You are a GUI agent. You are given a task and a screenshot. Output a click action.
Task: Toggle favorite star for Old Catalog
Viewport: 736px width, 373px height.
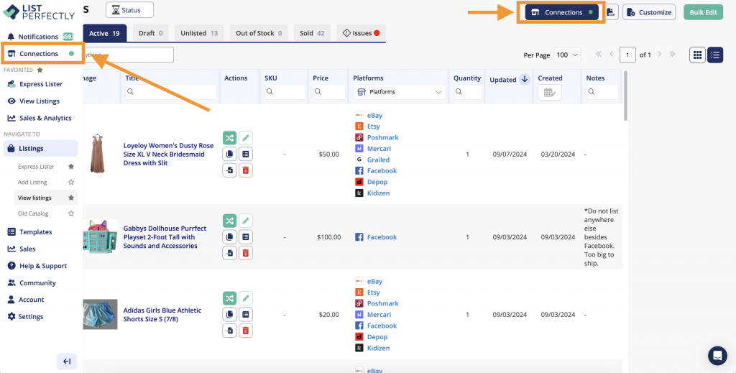pyautogui.click(x=70, y=213)
